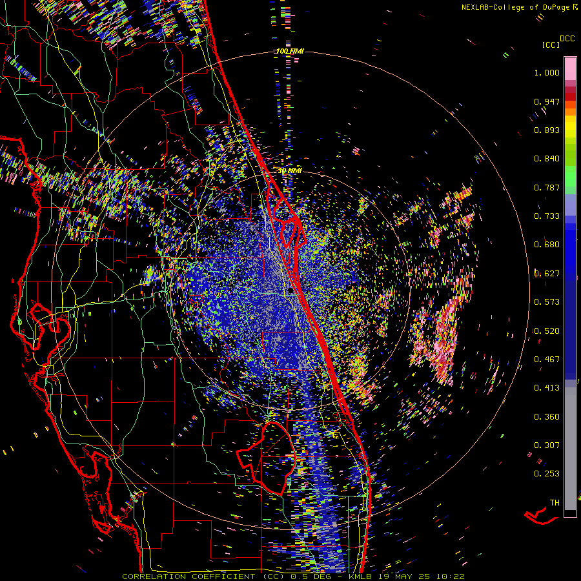Select the 0.573 scale value
This screenshot has width=581, height=581.
(547, 302)
